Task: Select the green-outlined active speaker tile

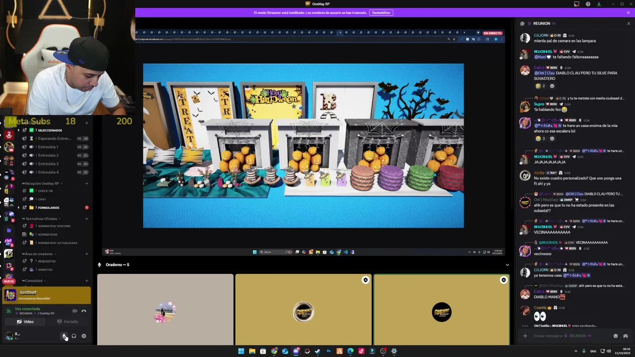Action: click(442, 309)
